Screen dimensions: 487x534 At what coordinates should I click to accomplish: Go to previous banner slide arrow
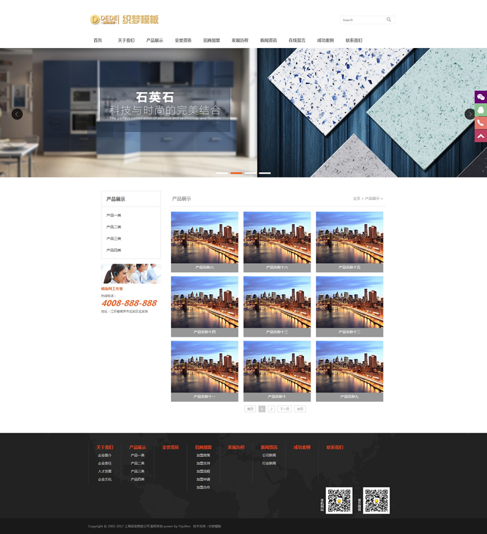coord(17,114)
